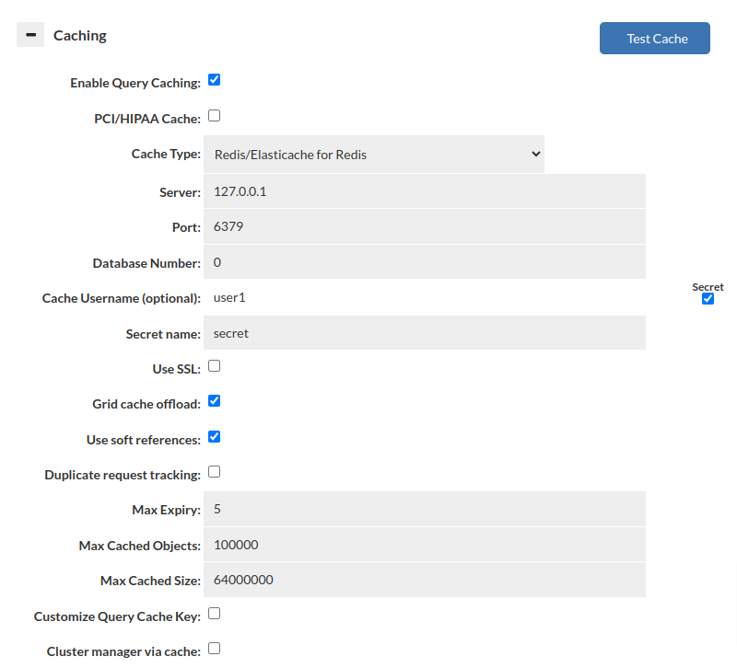Select the Max Cached Objects field
The image size is (737, 668).
424,545
